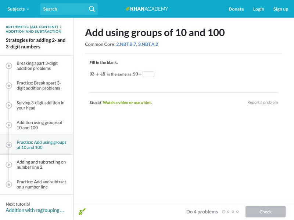Open Common Core standard 3.NBT.A.2
Viewport: 294px width, 220px height.
pyautogui.click(x=148, y=44)
